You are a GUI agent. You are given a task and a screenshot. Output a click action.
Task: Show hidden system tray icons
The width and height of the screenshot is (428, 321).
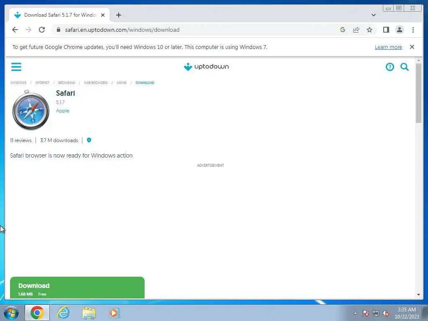(x=355, y=313)
